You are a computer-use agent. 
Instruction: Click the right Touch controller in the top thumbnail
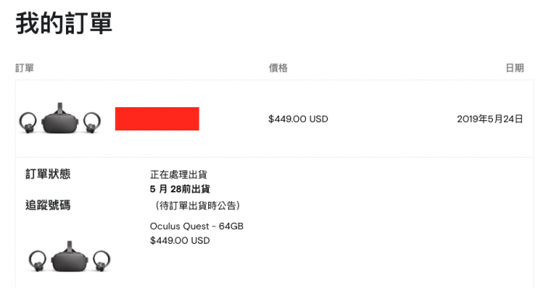[92, 123]
